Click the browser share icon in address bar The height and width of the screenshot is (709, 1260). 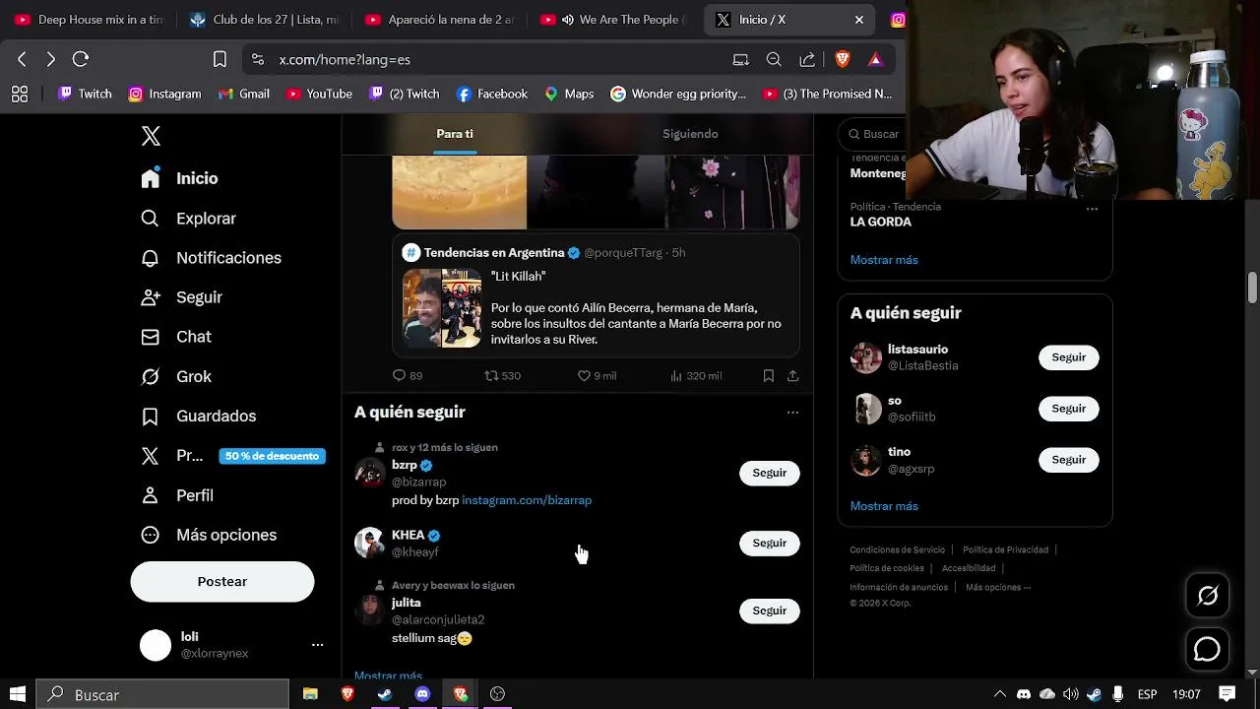[x=807, y=59]
